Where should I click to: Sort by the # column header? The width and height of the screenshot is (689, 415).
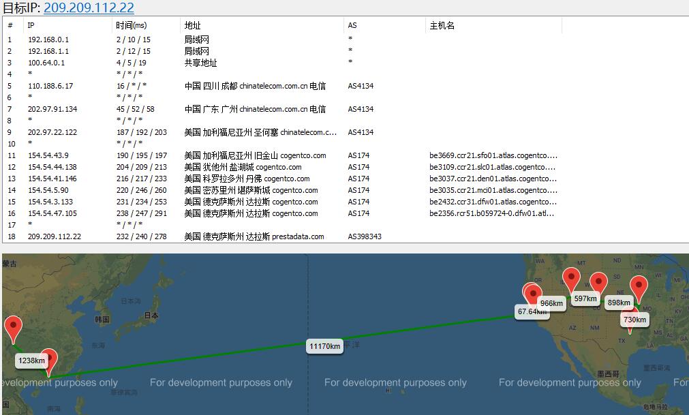click(x=13, y=25)
